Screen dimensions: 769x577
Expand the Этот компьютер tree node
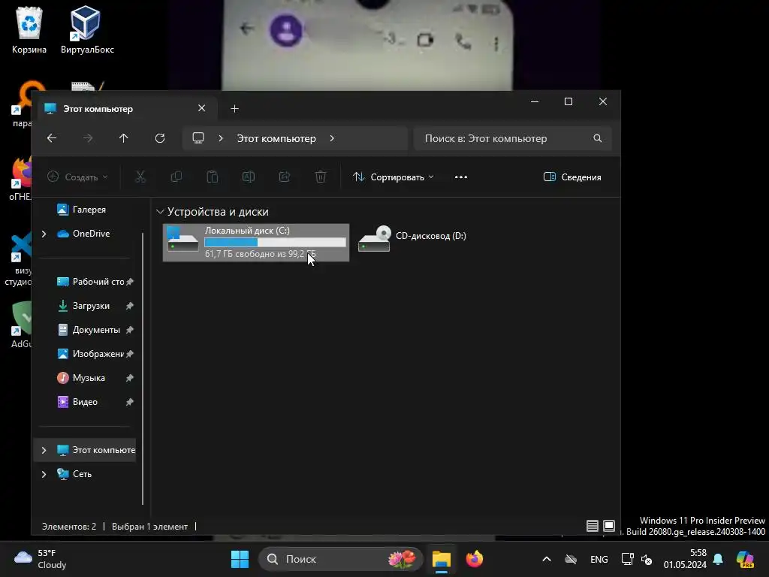(44, 450)
